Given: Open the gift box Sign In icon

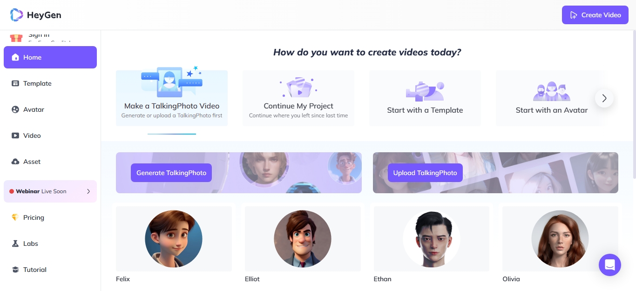Looking at the screenshot, I should pyautogui.click(x=16, y=38).
